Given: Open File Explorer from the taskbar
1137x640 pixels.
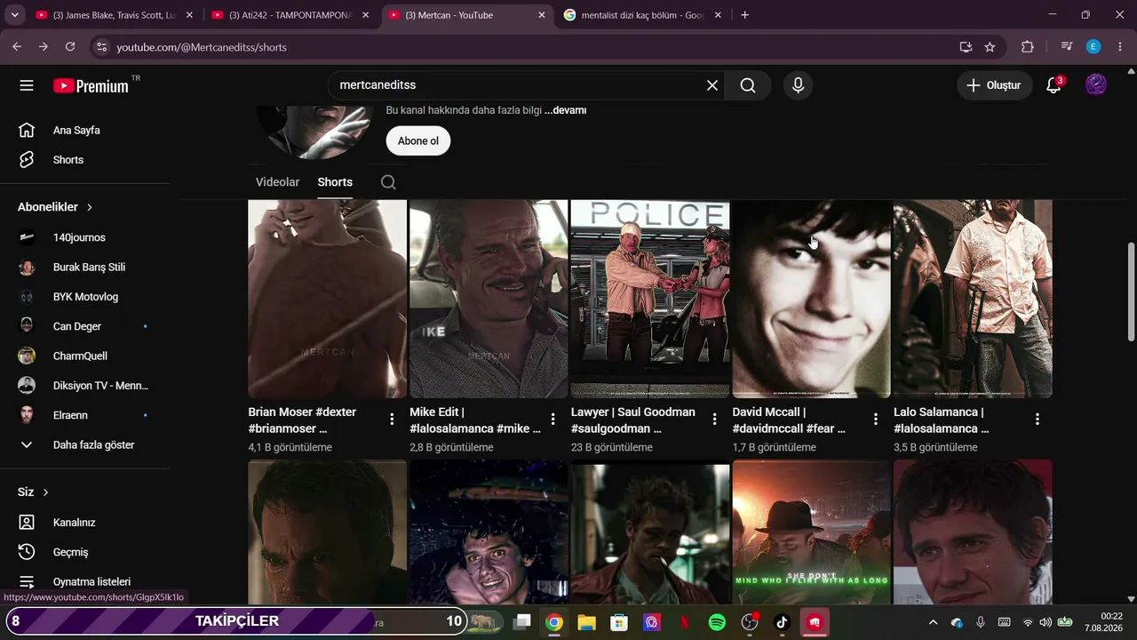Looking at the screenshot, I should pyautogui.click(x=586, y=622).
